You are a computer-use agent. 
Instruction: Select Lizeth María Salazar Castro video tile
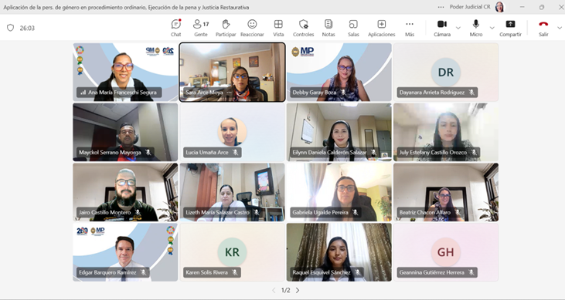pos(233,192)
